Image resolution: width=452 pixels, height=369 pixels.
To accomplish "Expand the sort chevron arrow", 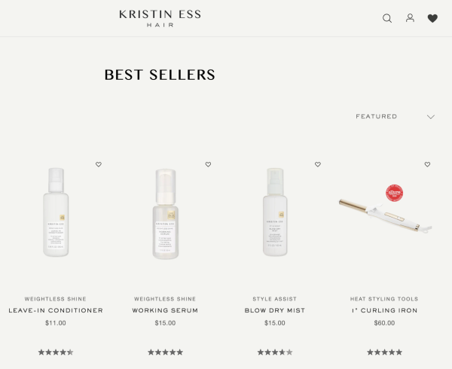I will [431, 117].
